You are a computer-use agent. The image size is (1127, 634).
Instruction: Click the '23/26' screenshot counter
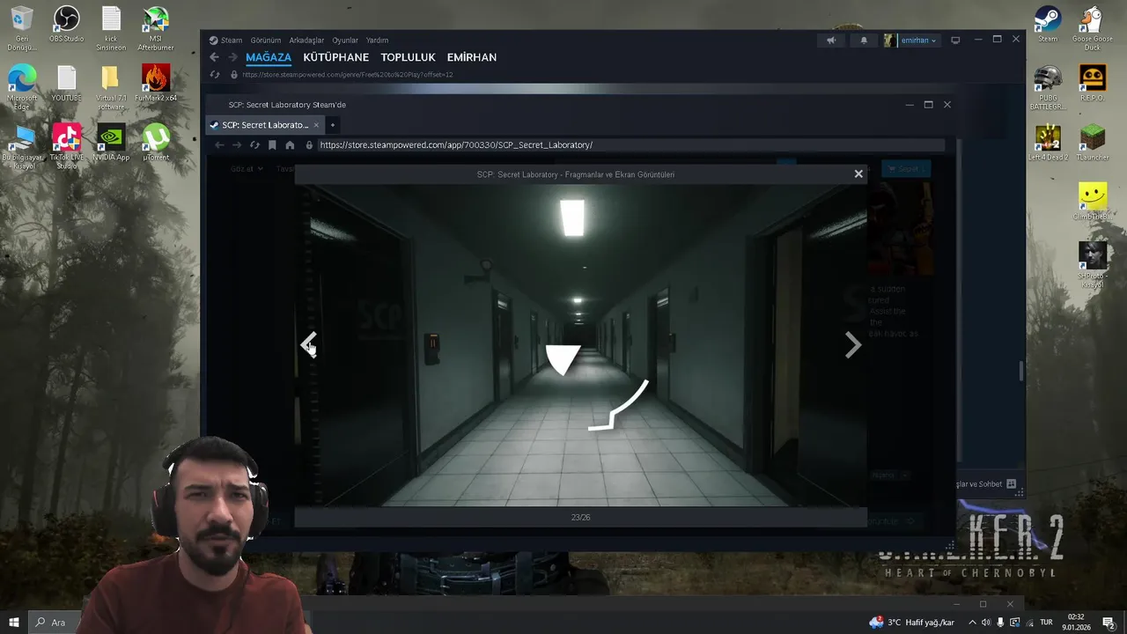click(x=580, y=518)
